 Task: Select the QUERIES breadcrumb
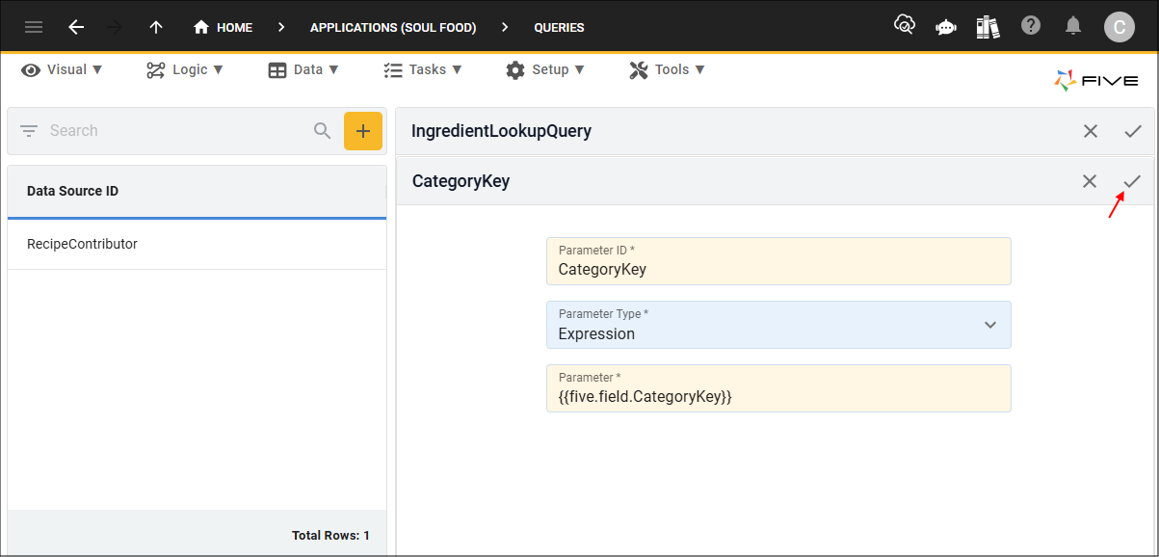pos(559,27)
